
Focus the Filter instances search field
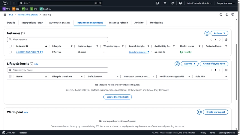tap(58, 40)
